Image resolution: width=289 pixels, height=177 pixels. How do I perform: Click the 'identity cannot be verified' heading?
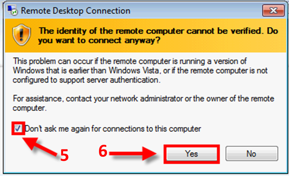point(158,36)
